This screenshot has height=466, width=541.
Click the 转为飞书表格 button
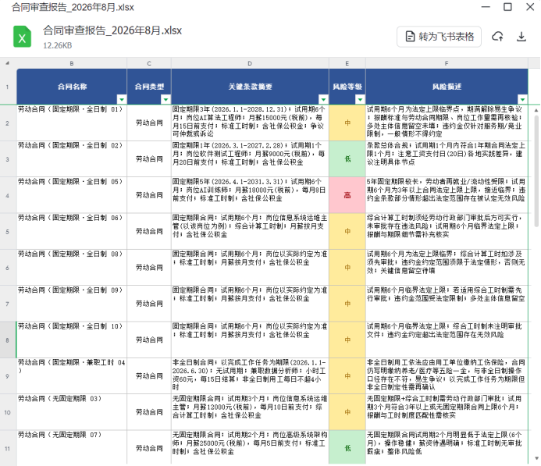coord(439,37)
